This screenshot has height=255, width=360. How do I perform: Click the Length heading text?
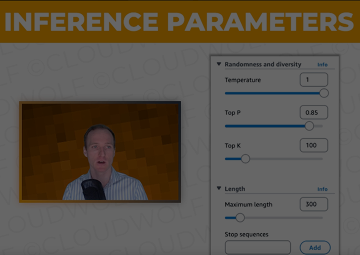[x=235, y=189]
